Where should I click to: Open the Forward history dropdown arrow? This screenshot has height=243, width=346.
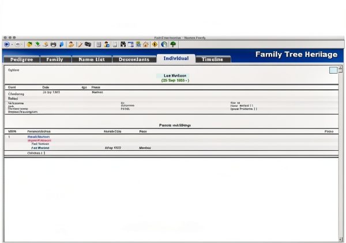(x=22, y=45)
